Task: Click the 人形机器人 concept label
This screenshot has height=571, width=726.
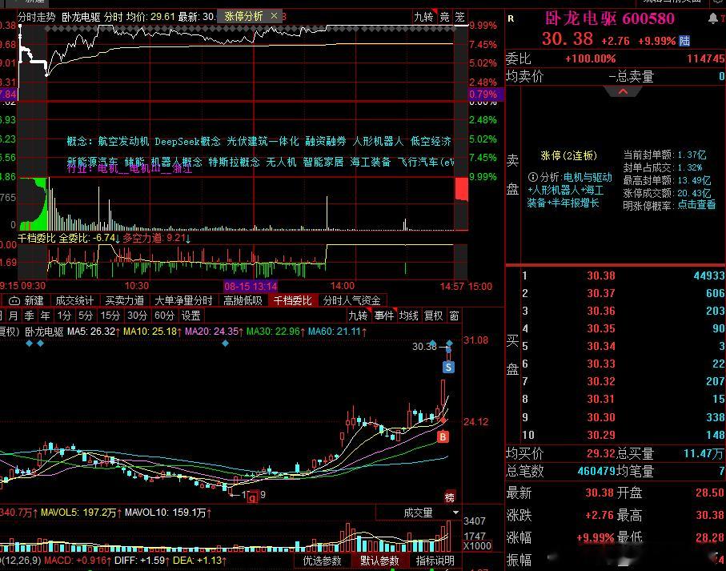Action: (x=379, y=142)
